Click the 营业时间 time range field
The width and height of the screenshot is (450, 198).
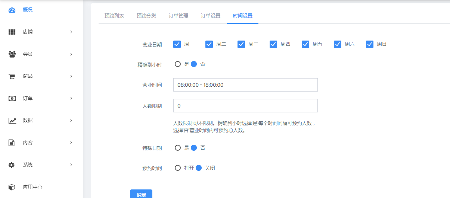(x=245, y=85)
